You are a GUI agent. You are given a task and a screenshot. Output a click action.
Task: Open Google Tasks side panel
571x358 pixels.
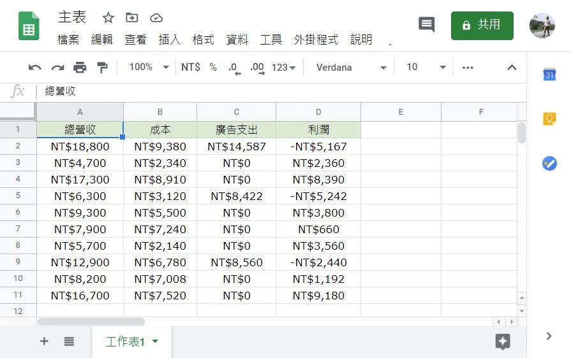coord(549,163)
